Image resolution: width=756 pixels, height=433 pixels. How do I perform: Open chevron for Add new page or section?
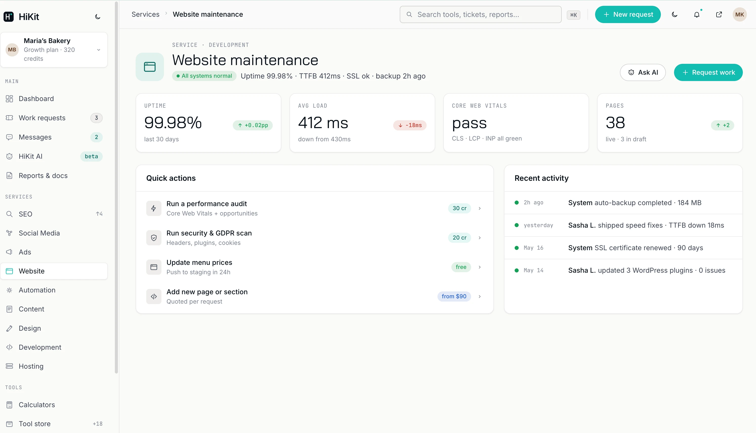click(480, 297)
